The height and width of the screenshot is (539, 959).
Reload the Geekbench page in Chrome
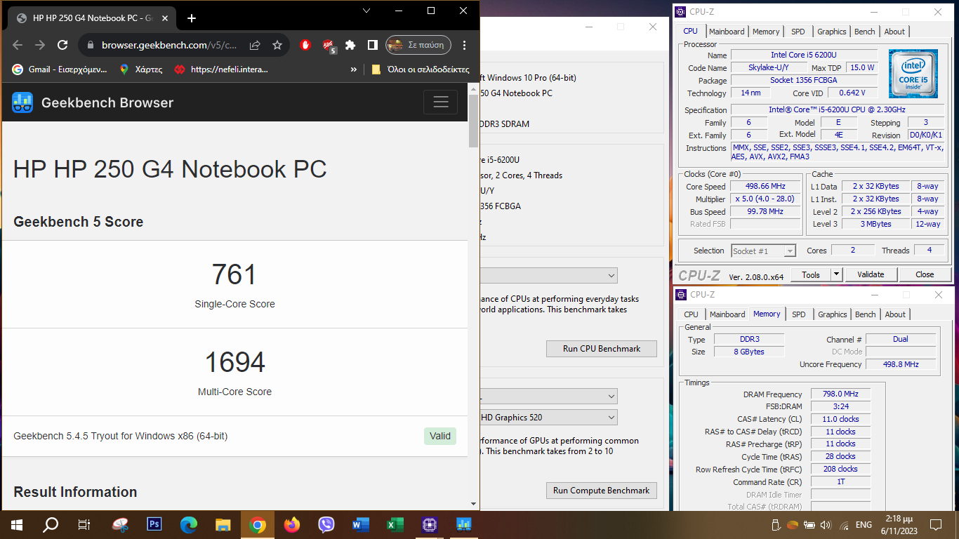pyautogui.click(x=62, y=45)
